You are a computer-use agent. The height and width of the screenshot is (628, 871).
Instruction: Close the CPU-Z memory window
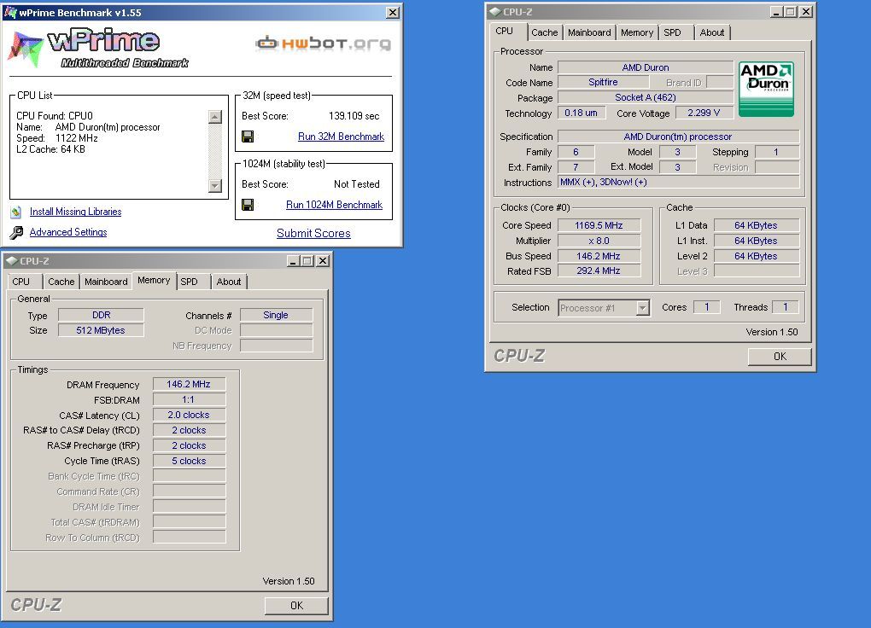(323, 261)
